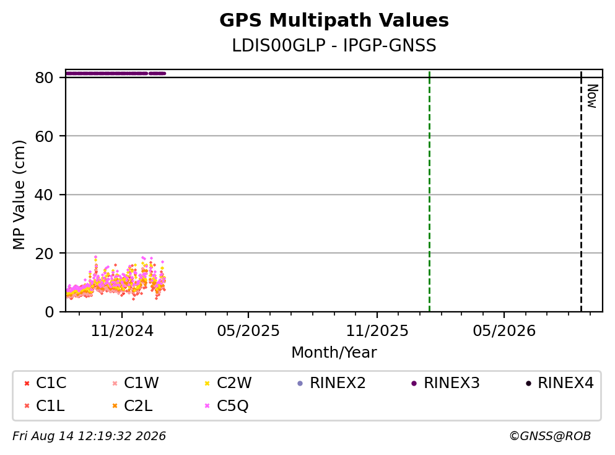Click the 0 y-axis tick label
Viewport: 615px width, 455px height.
pyautogui.click(x=49, y=312)
